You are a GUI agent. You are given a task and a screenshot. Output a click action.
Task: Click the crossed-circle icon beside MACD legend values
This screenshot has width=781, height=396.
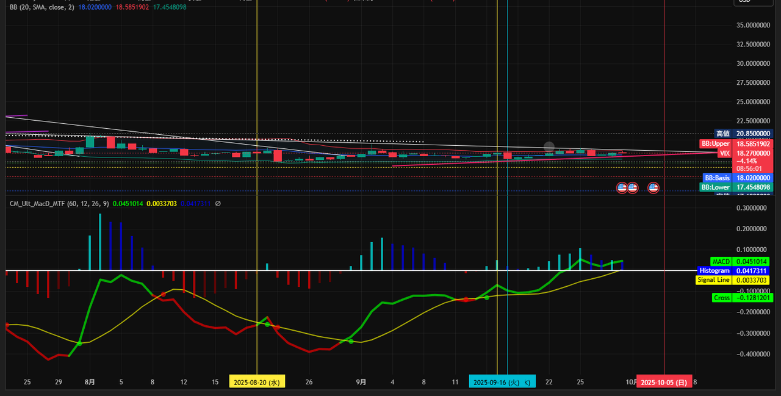(218, 203)
